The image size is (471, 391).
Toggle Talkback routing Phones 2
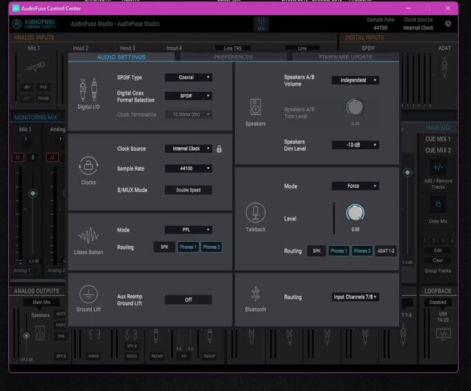pos(362,251)
